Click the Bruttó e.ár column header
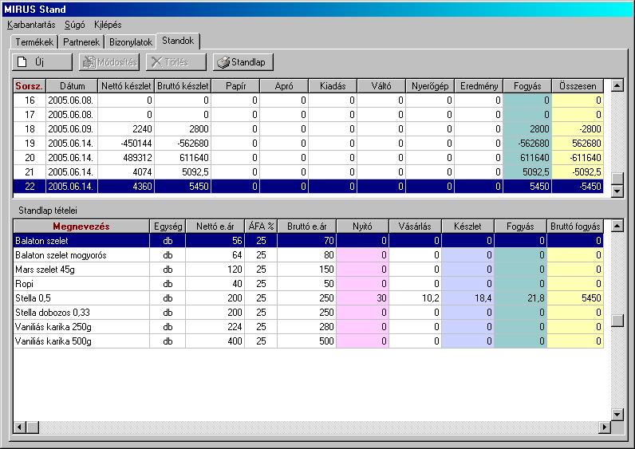 [x=307, y=226]
